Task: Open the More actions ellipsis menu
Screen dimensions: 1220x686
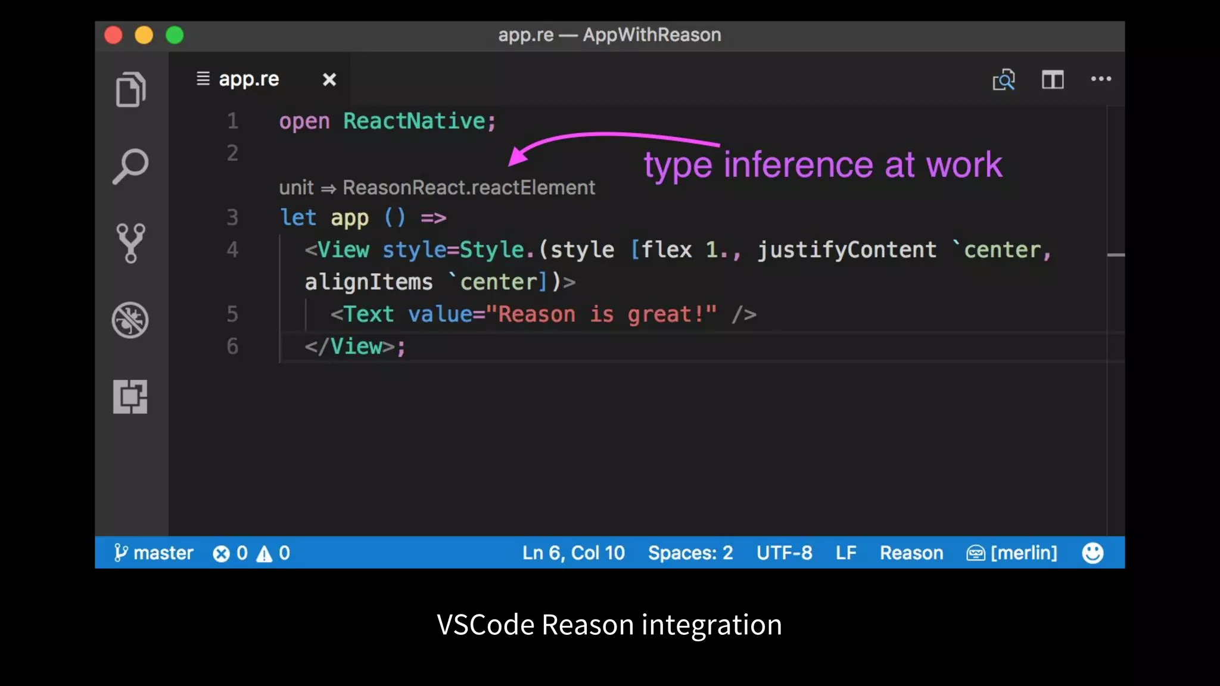Action: click(1101, 79)
